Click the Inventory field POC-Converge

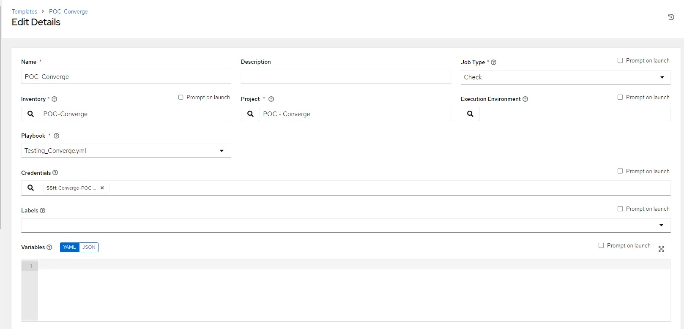(135, 114)
